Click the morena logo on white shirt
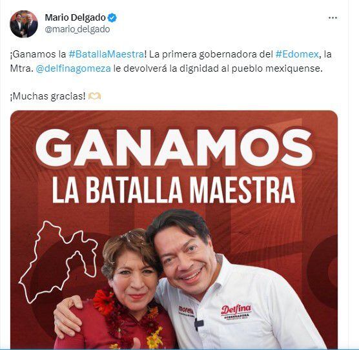 point(186,311)
